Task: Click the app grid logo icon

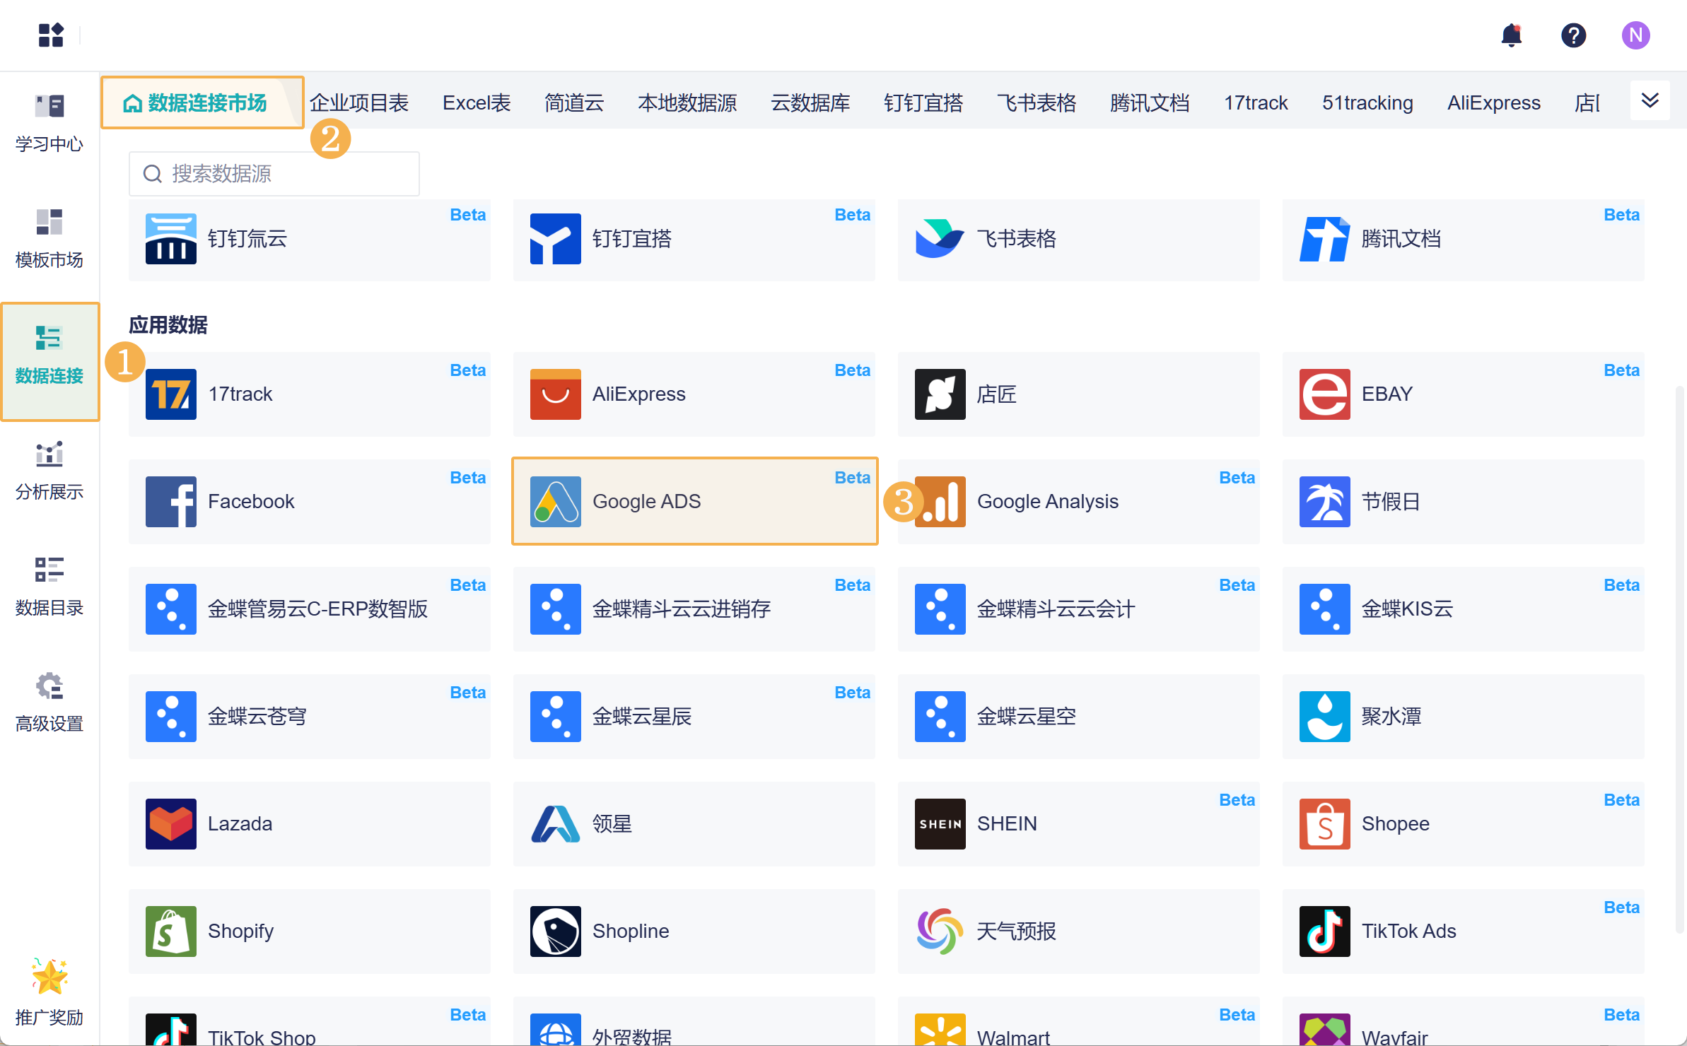Action: click(51, 35)
